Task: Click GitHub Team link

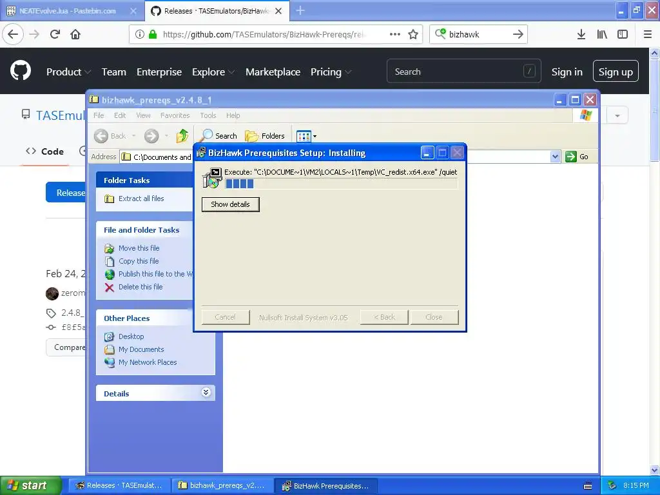Action: pyautogui.click(x=113, y=72)
